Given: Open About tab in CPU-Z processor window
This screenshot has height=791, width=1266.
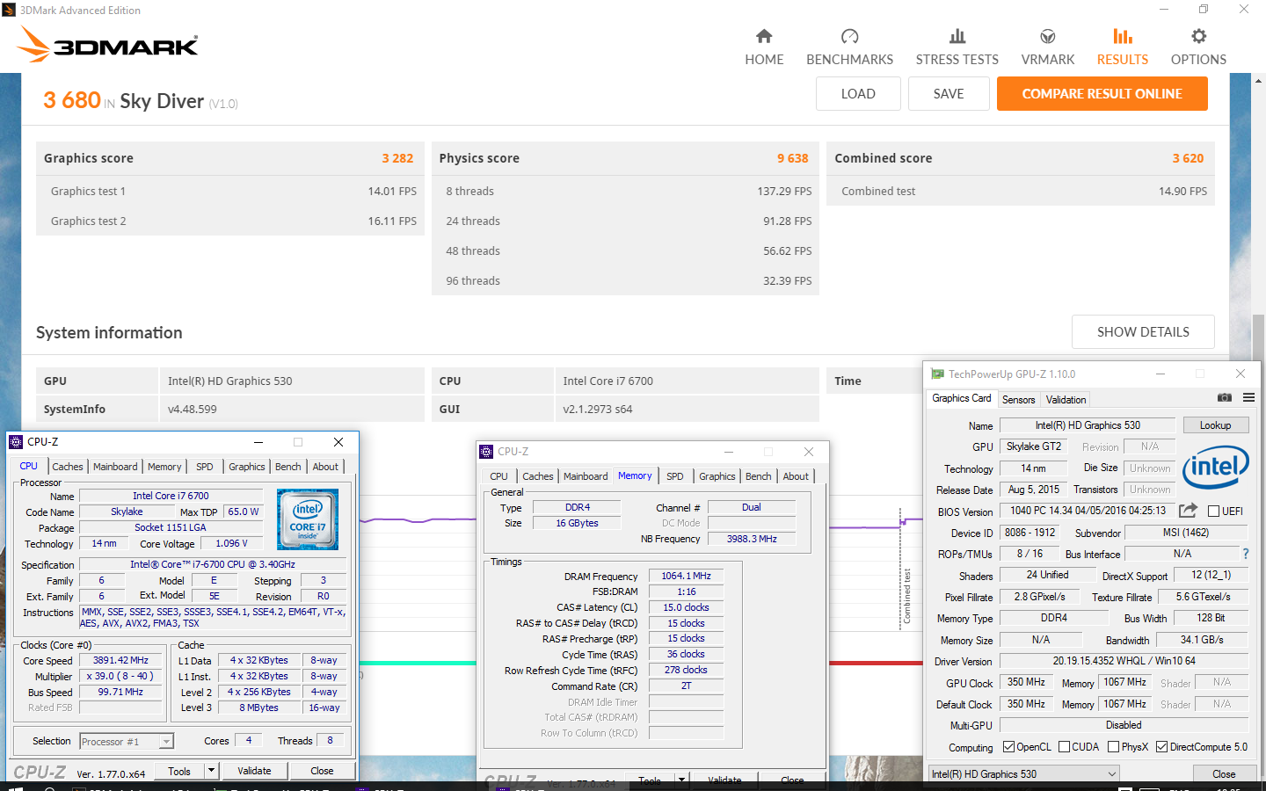Looking at the screenshot, I should 325,467.
